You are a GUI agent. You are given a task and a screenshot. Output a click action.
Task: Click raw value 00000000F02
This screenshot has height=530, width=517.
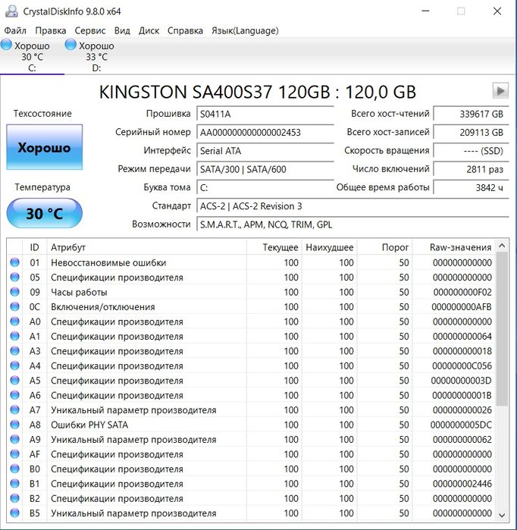tap(462, 292)
